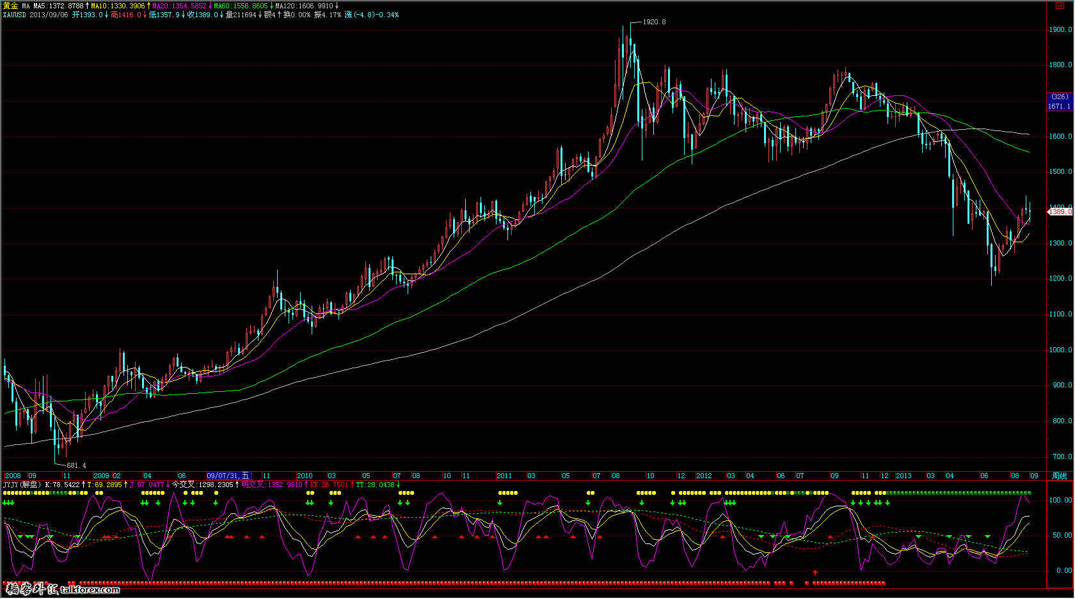Screen dimensions: 1075x599
Task: Click the 量211694 volume value
Action: tap(241, 15)
